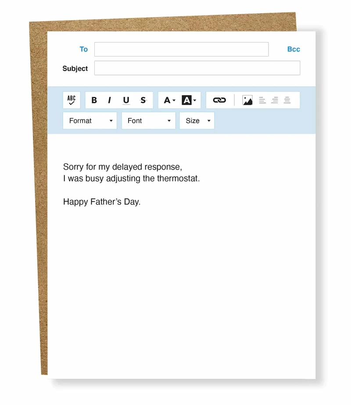Screen dimensions: 351x405
Task: Align text left
Action: [262, 100]
